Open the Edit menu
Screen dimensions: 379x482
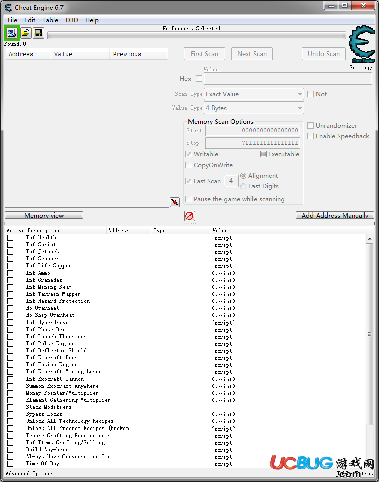click(30, 20)
